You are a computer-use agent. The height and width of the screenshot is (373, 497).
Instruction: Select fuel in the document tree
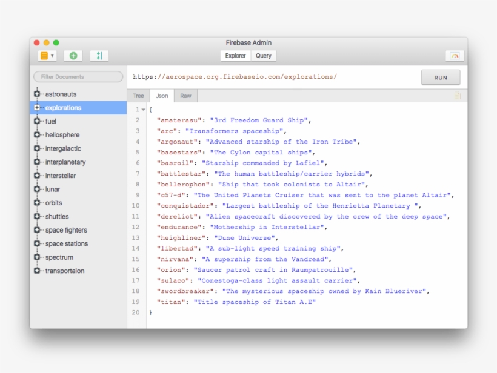51,121
